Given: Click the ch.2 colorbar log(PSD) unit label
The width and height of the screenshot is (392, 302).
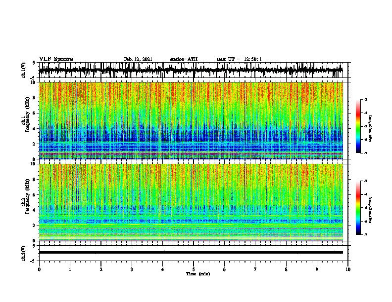Looking at the screenshot, I should (x=371, y=210).
